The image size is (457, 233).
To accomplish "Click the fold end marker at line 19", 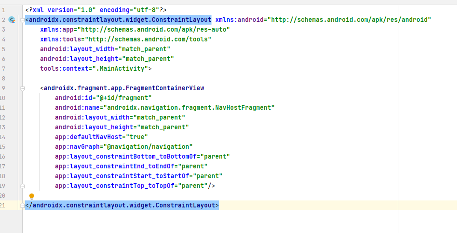I will coord(22,186).
